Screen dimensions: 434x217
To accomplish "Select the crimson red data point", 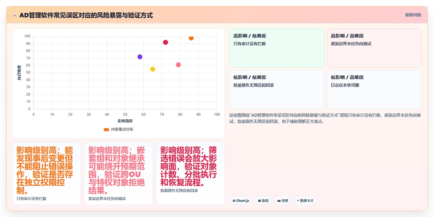I will pyautogui.click(x=165, y=42).
